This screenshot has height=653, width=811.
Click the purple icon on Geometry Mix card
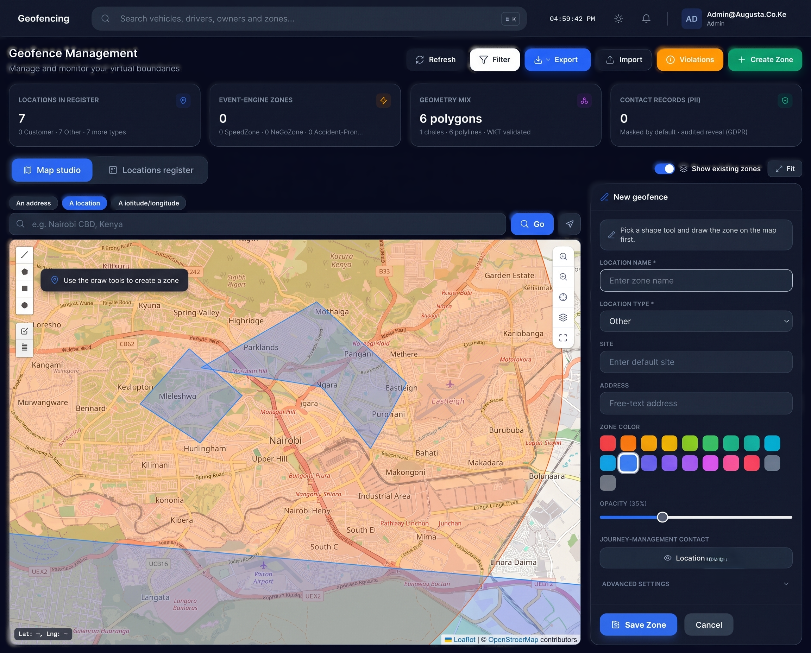(584, 100)
